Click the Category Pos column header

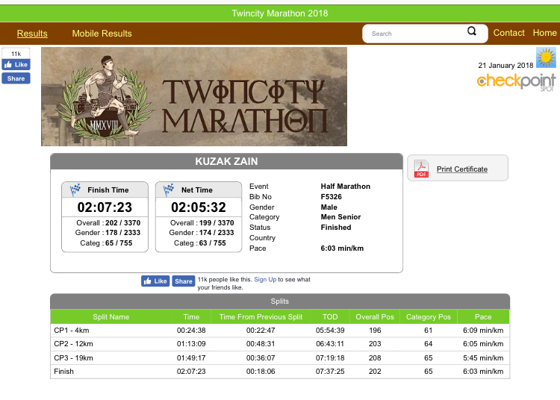click(429, 317)
